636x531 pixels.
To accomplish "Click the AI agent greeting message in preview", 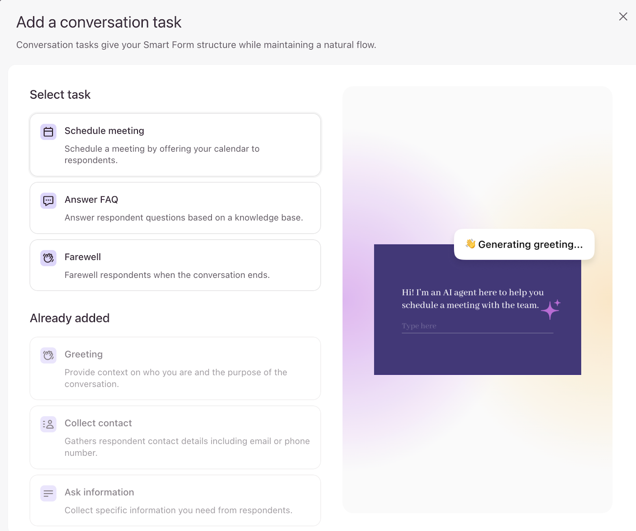I will click(x=472, y=298).
